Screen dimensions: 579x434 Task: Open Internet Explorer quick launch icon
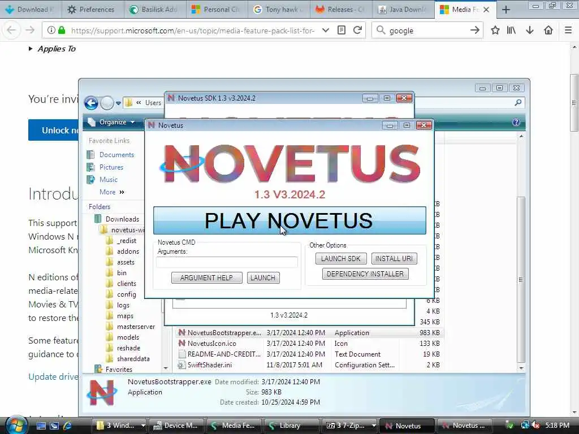[68, 426]
